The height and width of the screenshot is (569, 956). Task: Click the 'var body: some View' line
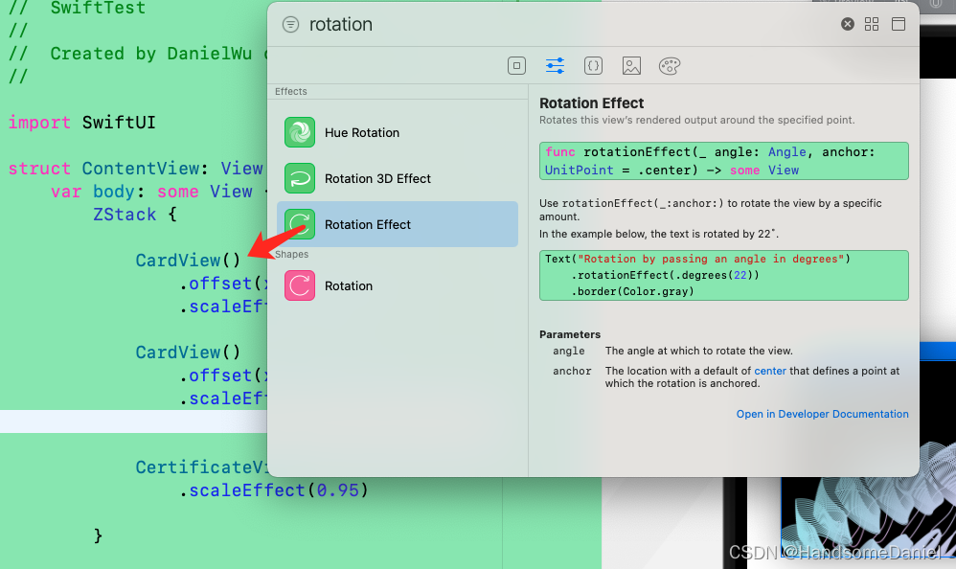151,192
